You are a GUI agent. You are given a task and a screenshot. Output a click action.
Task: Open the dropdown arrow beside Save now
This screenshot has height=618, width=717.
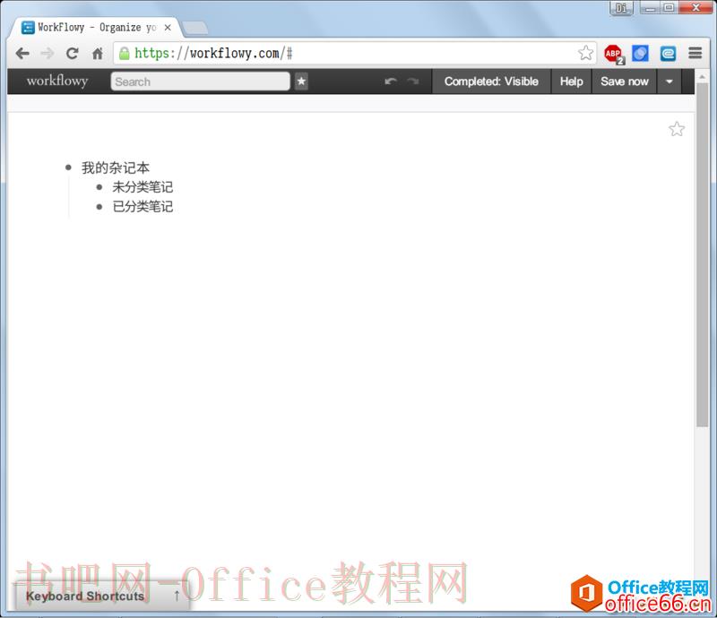pos(669,82)
